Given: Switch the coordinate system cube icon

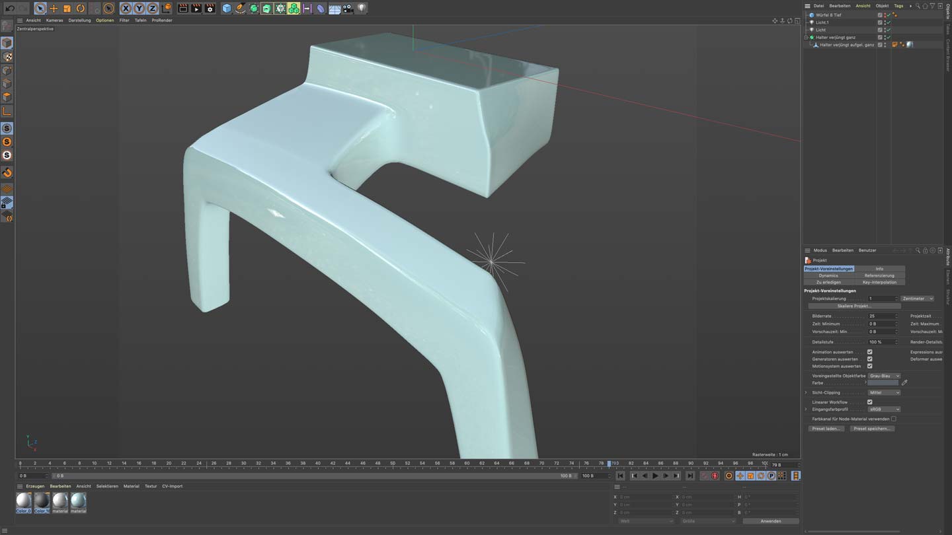Looking at the screenshot, I should pyautogui.click(x=166, y=9).
